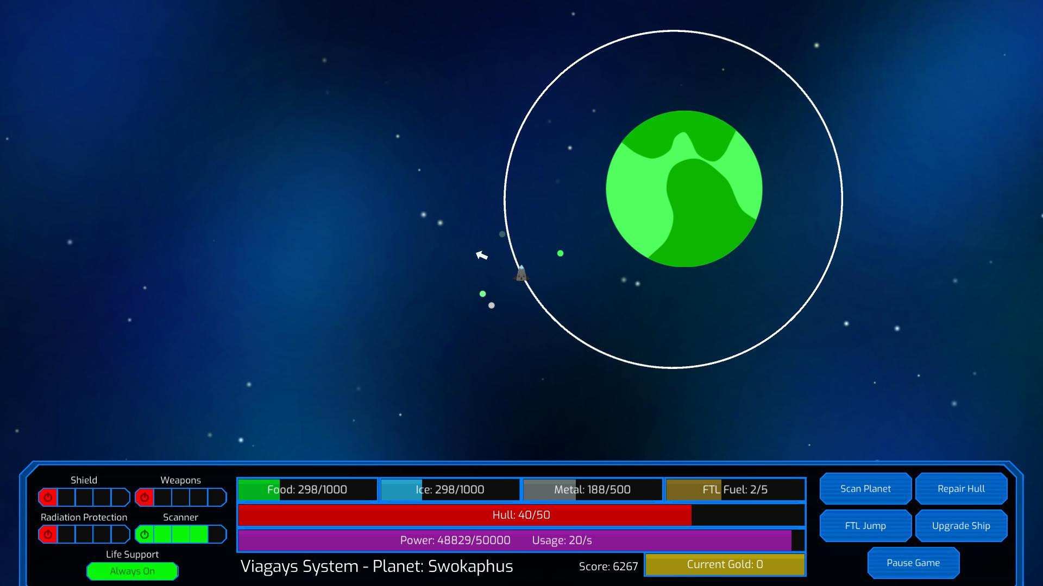Click the Current Gold display

click(725, 564)
